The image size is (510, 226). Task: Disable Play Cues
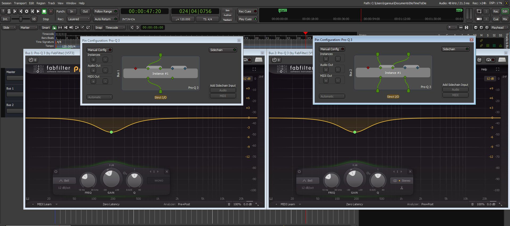pos(247,19)
